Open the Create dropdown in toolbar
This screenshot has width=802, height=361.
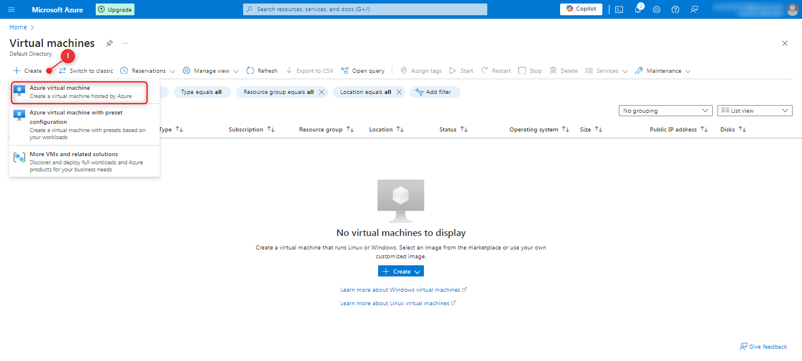point(28,70)
